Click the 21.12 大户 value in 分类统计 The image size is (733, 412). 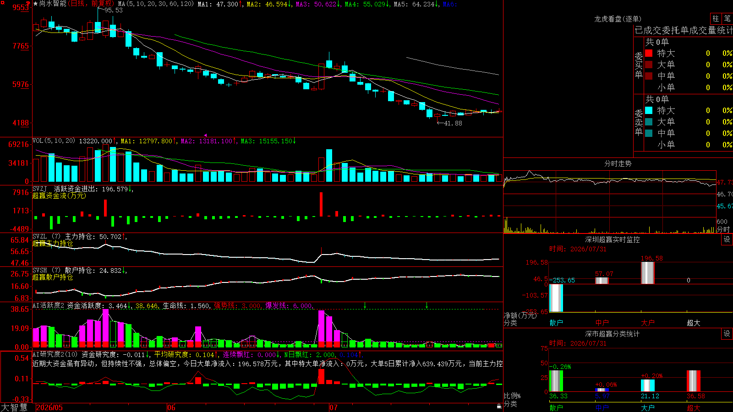point(650,396)
